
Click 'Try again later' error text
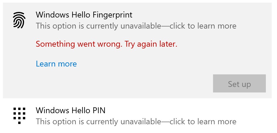[151, 44]
